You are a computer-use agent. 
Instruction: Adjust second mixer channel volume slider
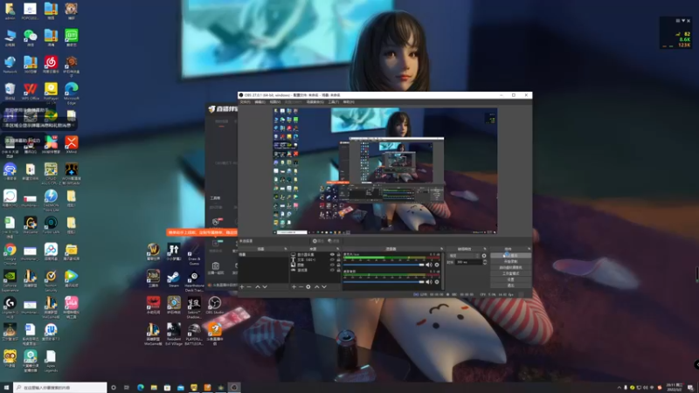coord(384,281)
